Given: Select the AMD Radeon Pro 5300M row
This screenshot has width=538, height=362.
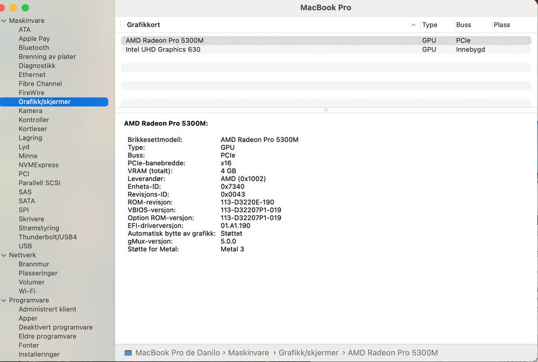Looking at the screenshot, I should coord(326,40).
